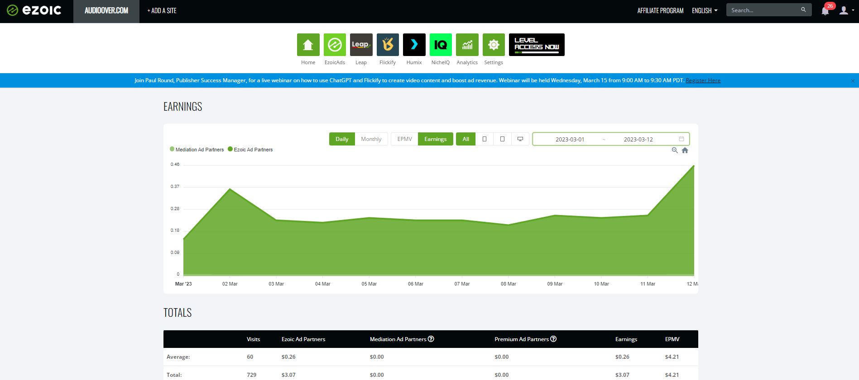Image resolution: width=859 pixels, height=380 pixels.
Task: Click the Average row label
Action: coord(178,357)
